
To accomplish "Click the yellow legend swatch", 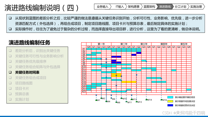I will point(170,101).
